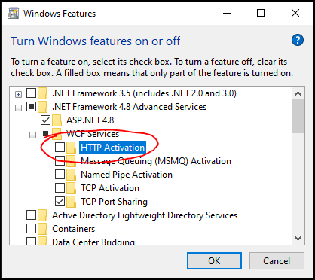Screen dimensions: 315x280
Task: Click folder icon beside TCP Activation
Action: (72, 188)
